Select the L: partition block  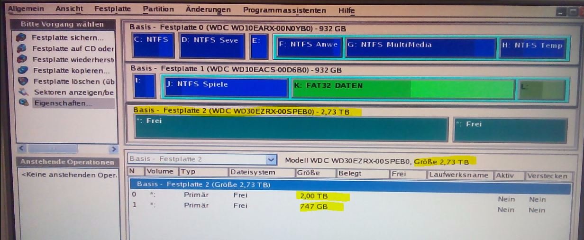click(x=542, y=90)
